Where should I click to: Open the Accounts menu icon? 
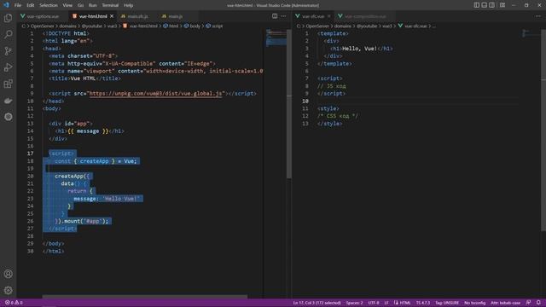tap(8, 274)
